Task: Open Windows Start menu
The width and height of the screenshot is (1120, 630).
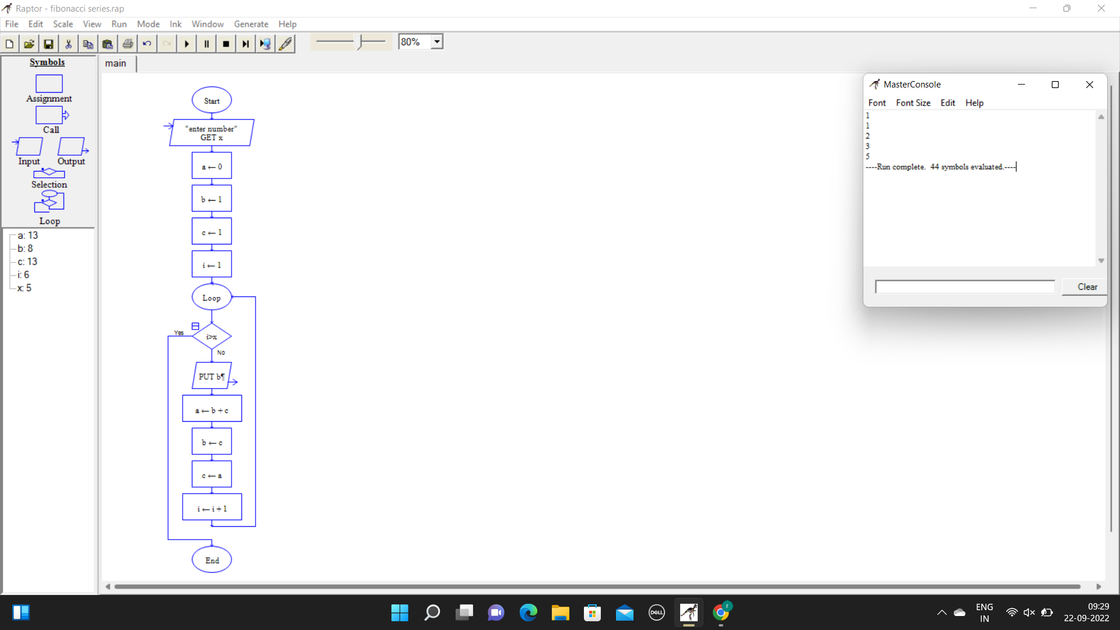Action: coord(400,612)
